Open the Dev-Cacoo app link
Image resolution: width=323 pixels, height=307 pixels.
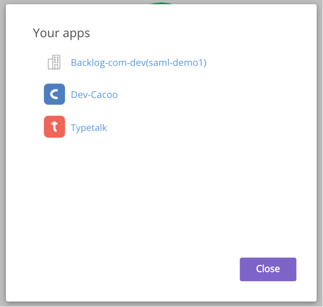[x=94, y=95]
